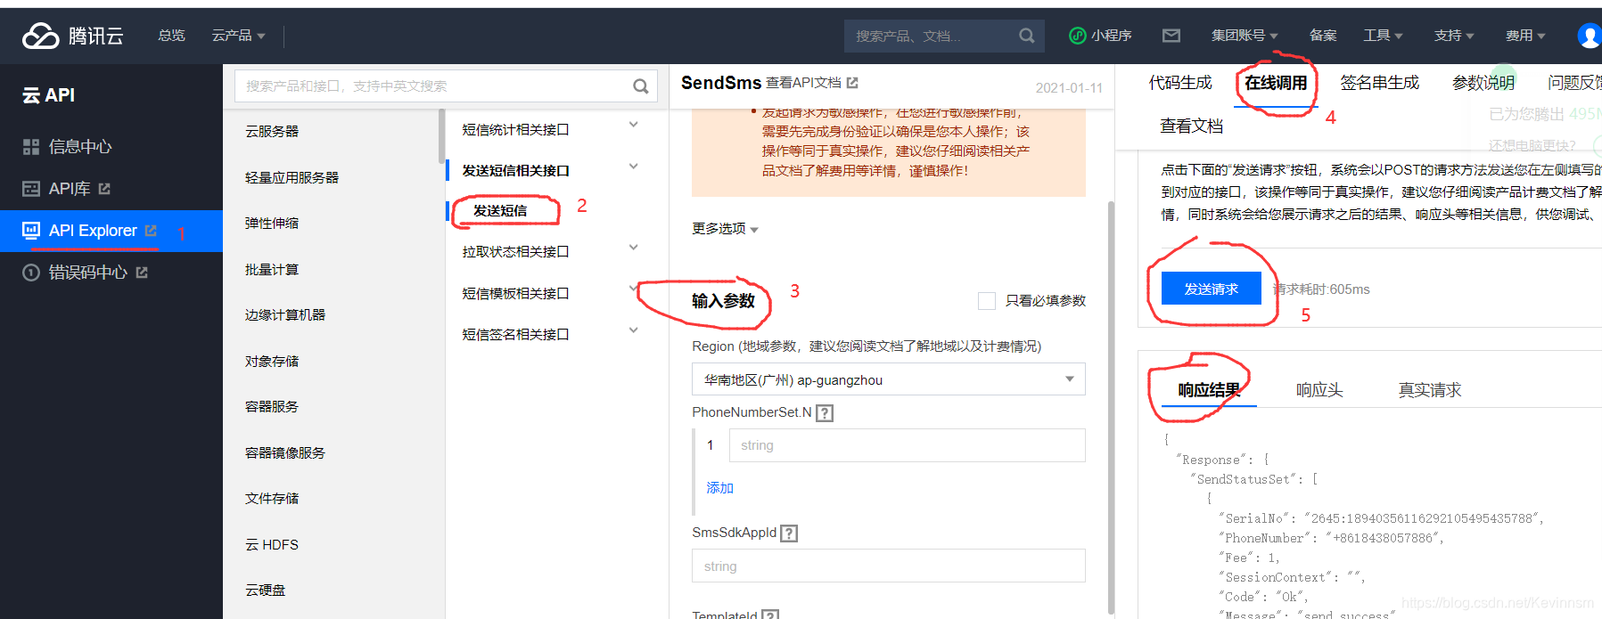Switch to the 真实请求 tab
Screen dimensions: 1602x619
click(1430, 390)
